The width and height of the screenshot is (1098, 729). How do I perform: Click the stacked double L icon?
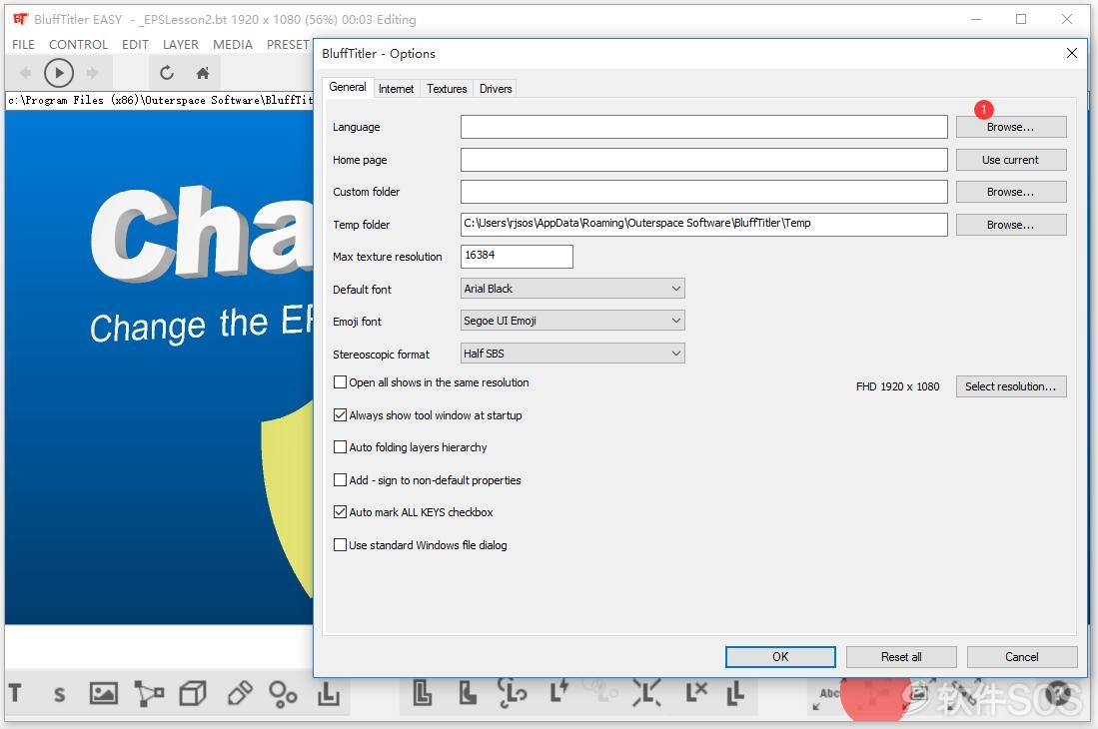(x=734, y=693)
